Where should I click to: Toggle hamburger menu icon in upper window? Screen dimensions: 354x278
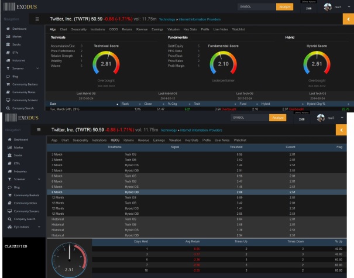[37, 19]
